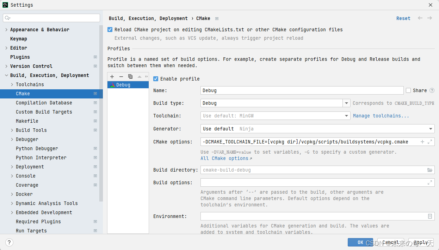Collapse Build, Execution, Deployment node
The width and height of the screenshot is (439, 250).
(6, 75)
